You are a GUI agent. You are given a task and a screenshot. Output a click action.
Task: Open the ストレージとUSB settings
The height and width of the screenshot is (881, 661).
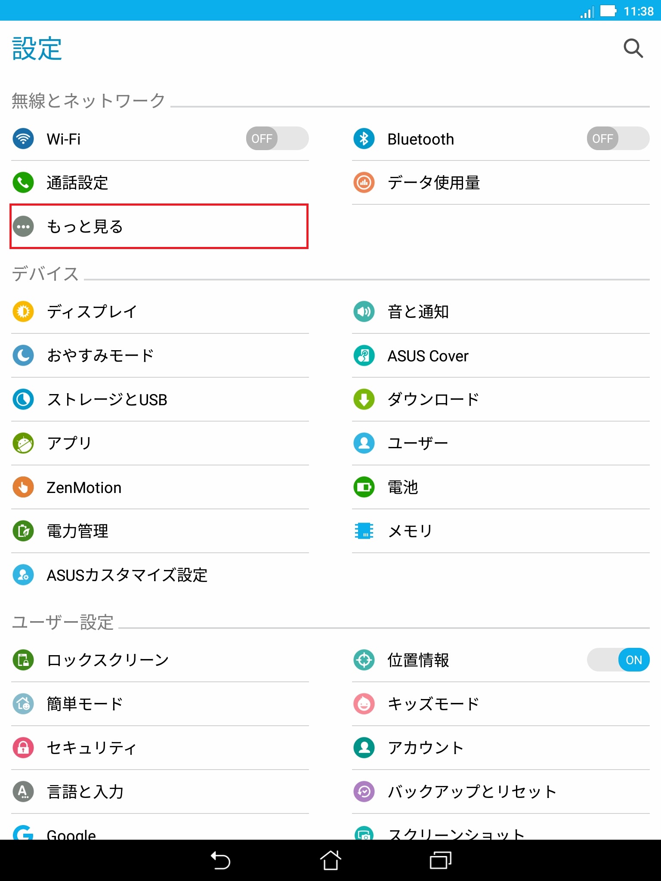[160, 400]
